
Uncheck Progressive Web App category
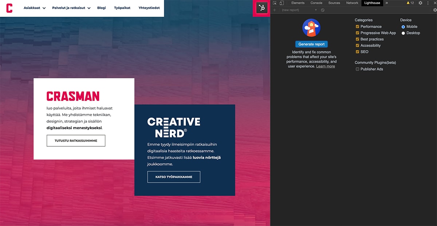tap(358, 33)
